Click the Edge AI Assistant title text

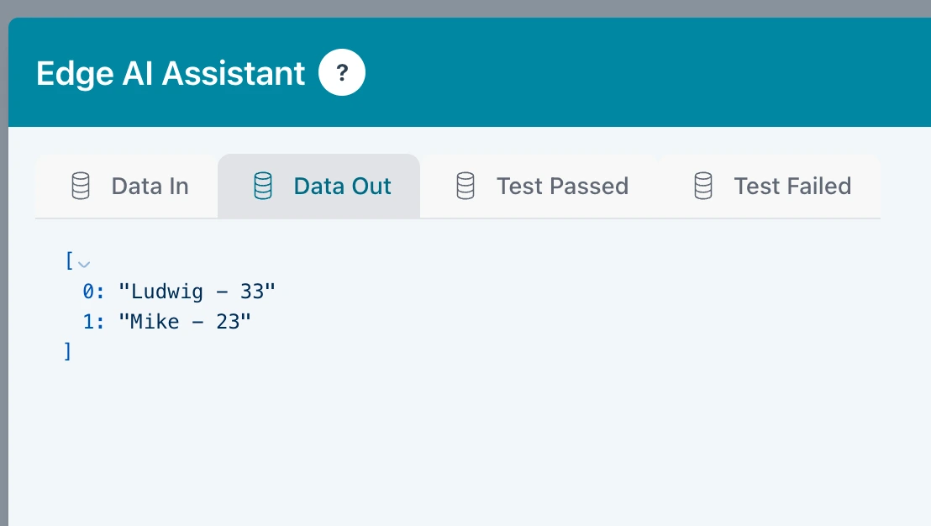coord(171,73)
